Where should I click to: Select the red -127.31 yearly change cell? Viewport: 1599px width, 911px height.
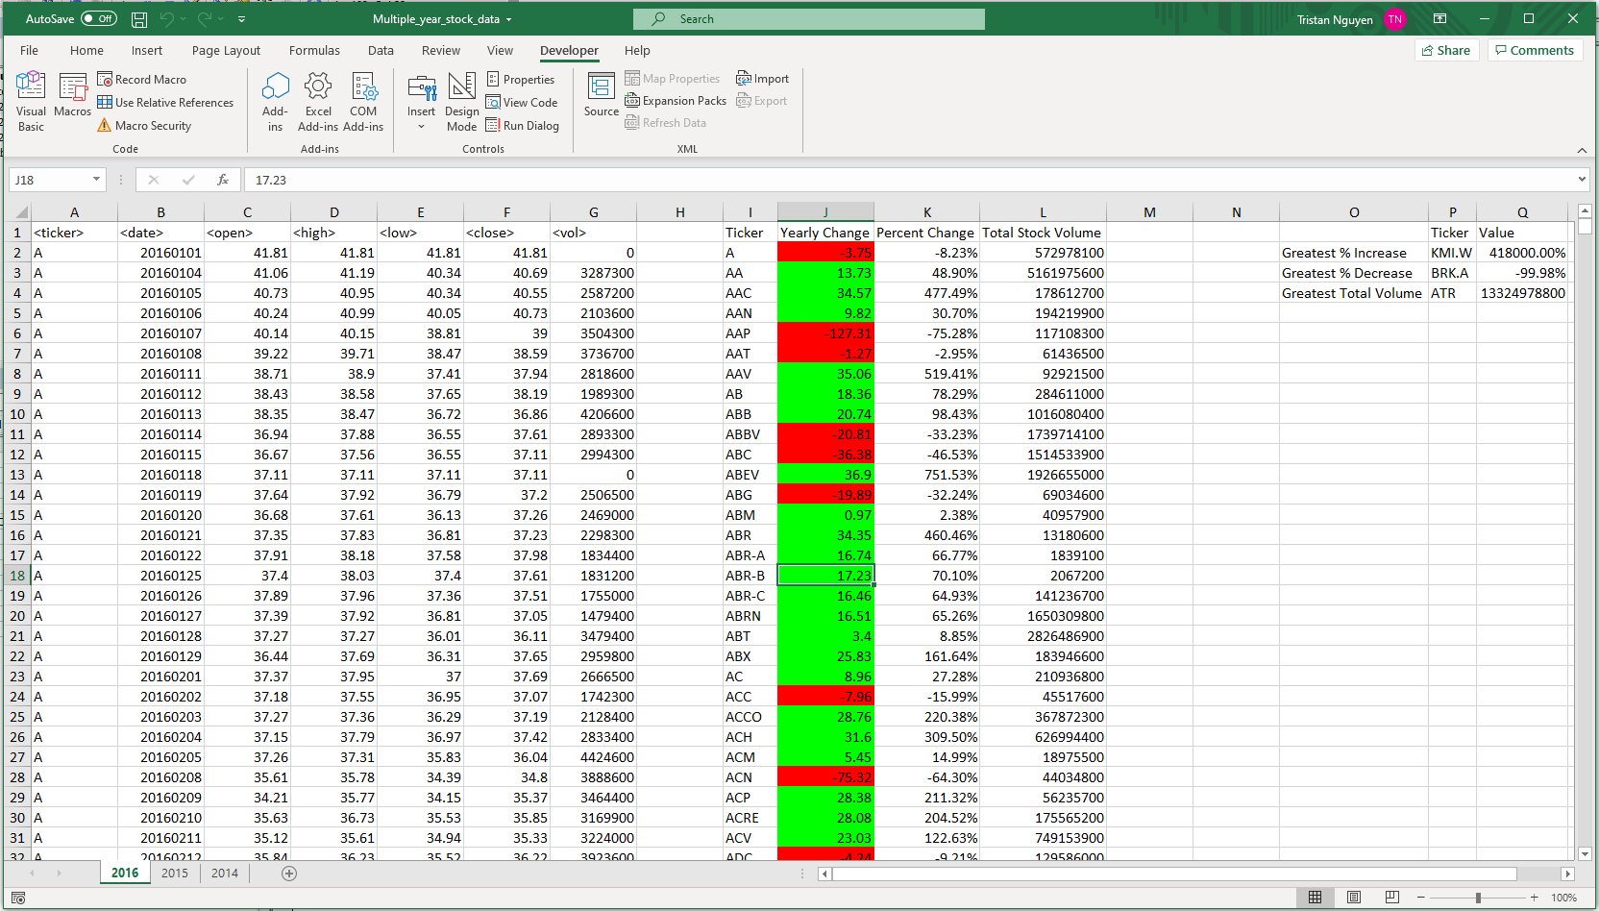[x=825, y=333]
